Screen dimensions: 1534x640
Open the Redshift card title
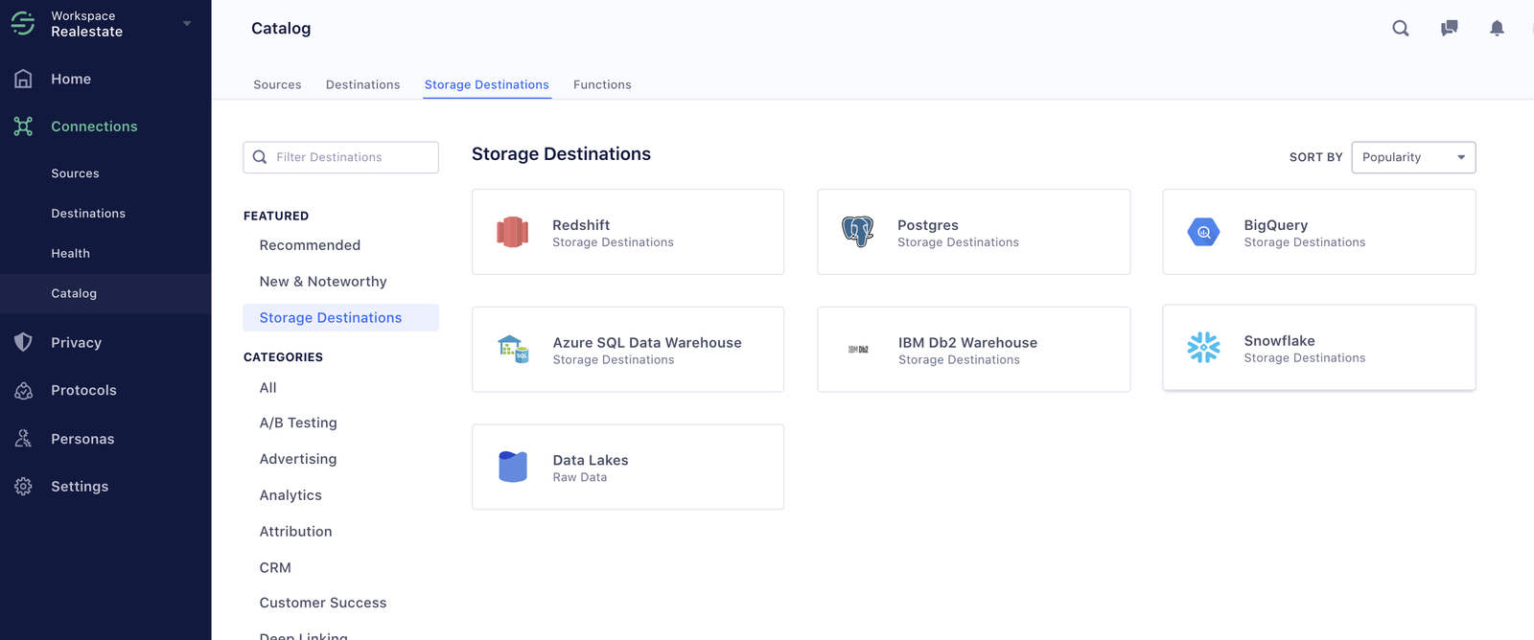coord(581,225)
